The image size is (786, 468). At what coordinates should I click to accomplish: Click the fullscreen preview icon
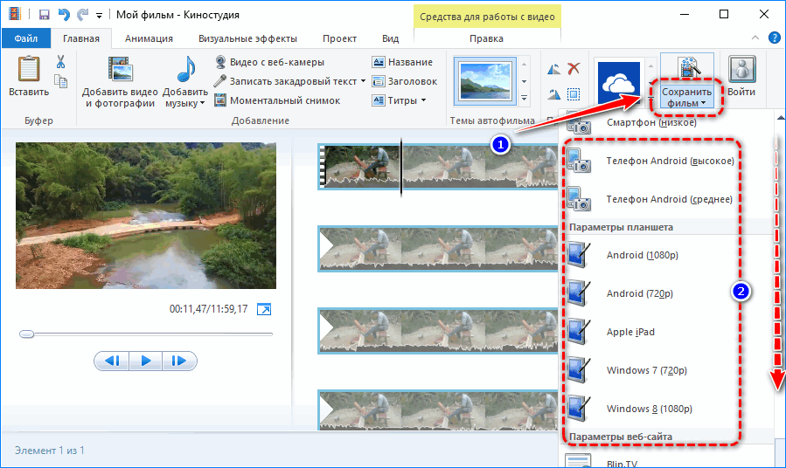(264, 309)
